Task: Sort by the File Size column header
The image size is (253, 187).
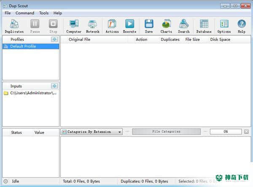Action: [x=193, y=40]
